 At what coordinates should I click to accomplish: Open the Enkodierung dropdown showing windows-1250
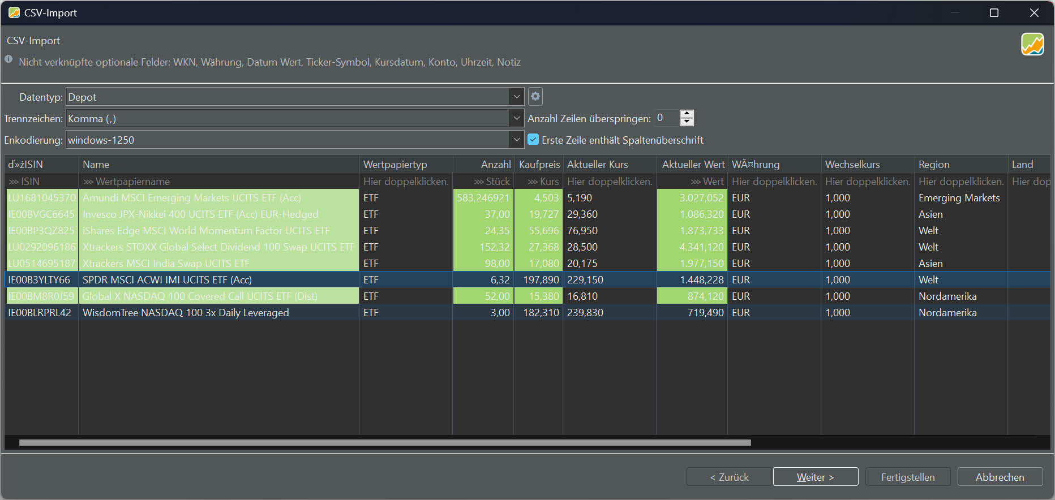[x=295, y=140]
